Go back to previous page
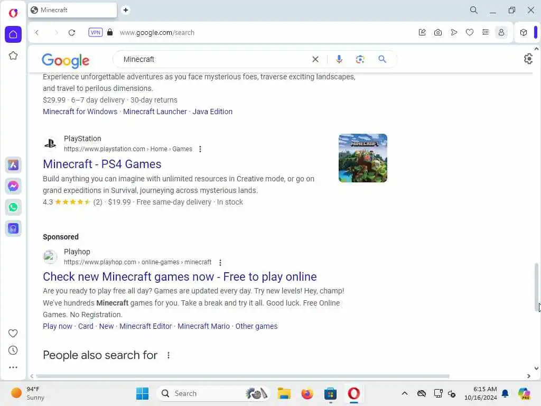The image size is (541, 406). click(37, 32)
